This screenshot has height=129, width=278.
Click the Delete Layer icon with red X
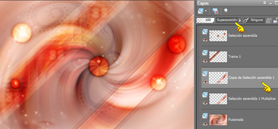215,11
